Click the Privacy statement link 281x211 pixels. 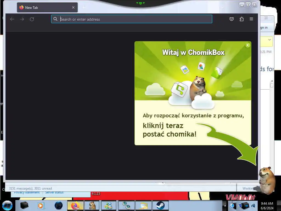click(27, 193)
